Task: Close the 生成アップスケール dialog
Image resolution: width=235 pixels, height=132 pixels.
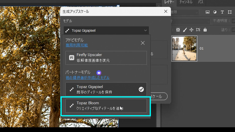Action: [166, 11]
